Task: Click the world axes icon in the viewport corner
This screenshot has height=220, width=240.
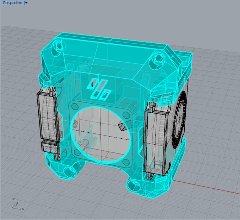Action: click(x=17, y=204)
